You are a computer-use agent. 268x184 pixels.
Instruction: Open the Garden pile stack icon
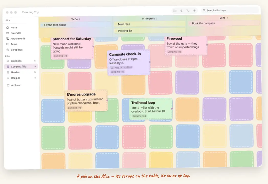8,72
